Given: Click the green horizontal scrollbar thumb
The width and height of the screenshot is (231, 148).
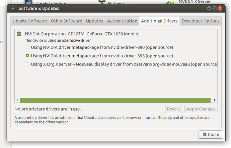Looking at the screenshot, I should [x=115, y=100].
